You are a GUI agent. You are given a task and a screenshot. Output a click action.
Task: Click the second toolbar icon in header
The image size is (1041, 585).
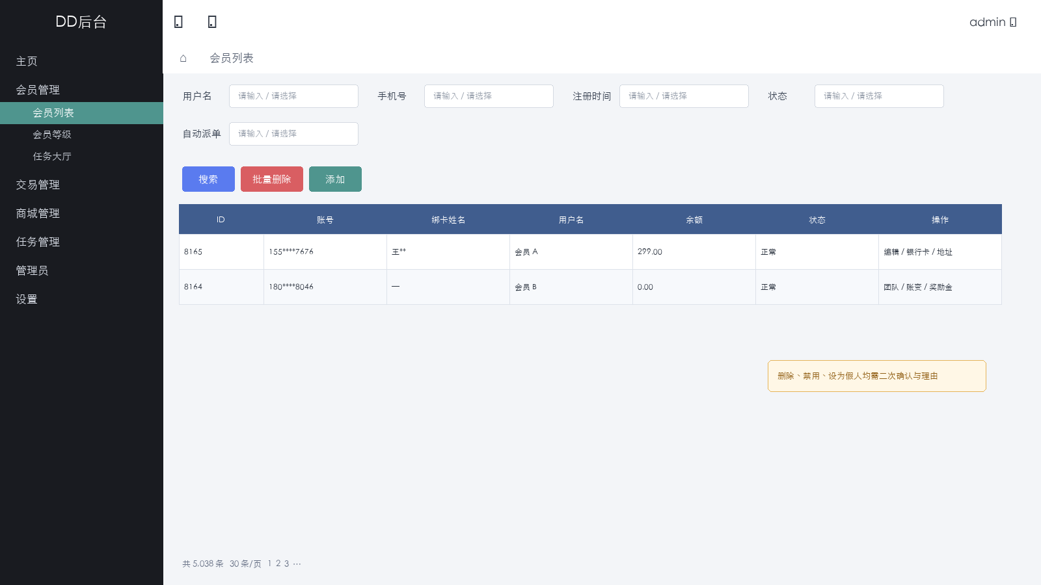(x=212, y=22)
